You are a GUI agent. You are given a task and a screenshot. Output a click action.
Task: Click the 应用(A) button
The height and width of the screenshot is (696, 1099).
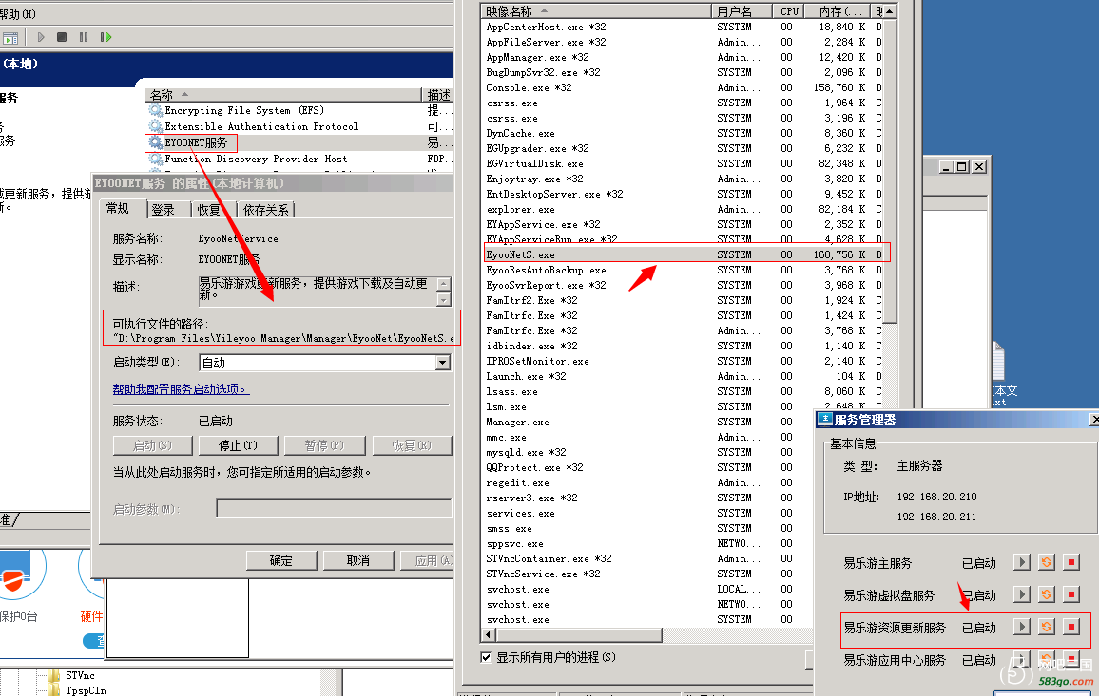[x=428, y=560]
